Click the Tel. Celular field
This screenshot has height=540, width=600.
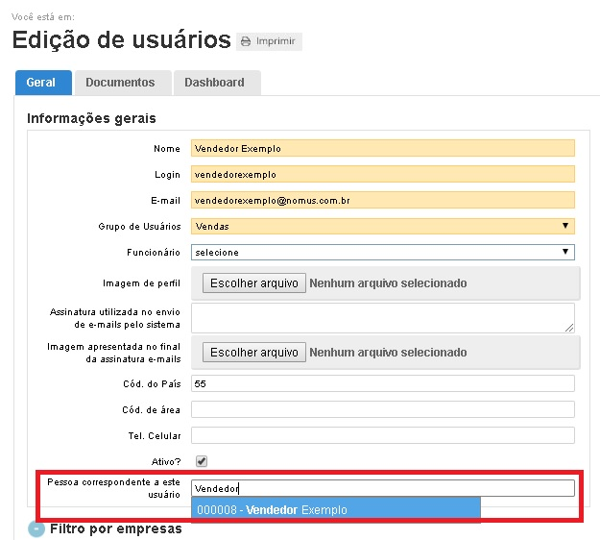coord(383,435)
